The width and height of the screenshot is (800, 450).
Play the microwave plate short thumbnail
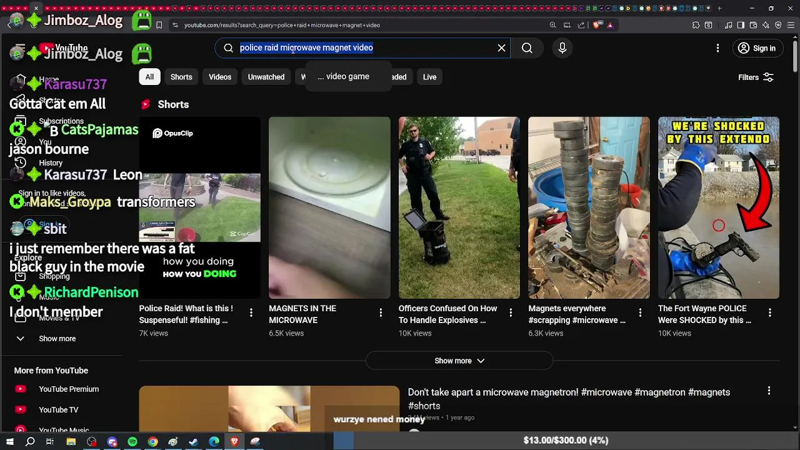click(329, 207)
